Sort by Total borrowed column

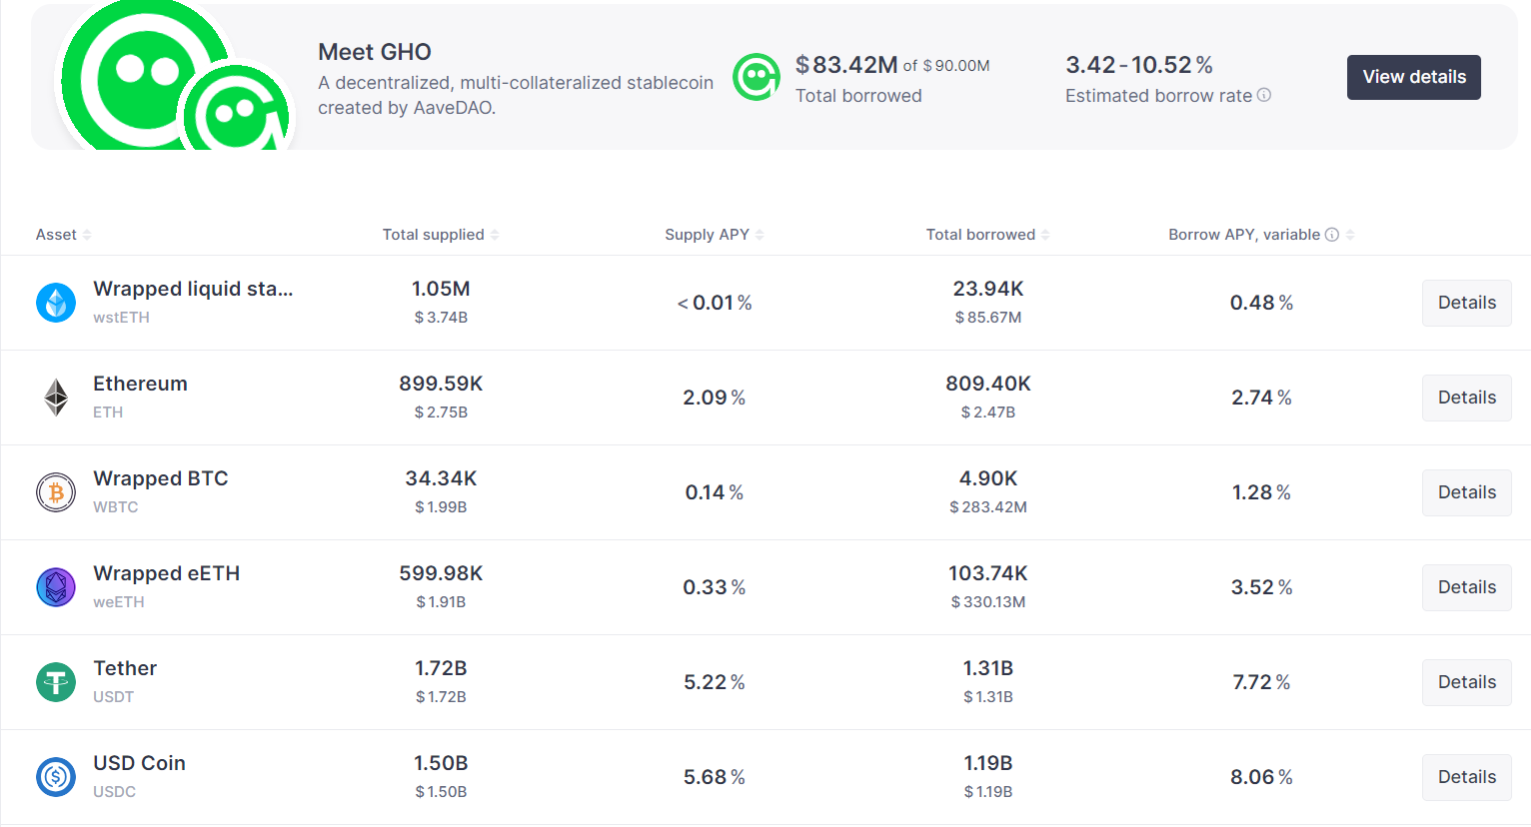point(987,235)
